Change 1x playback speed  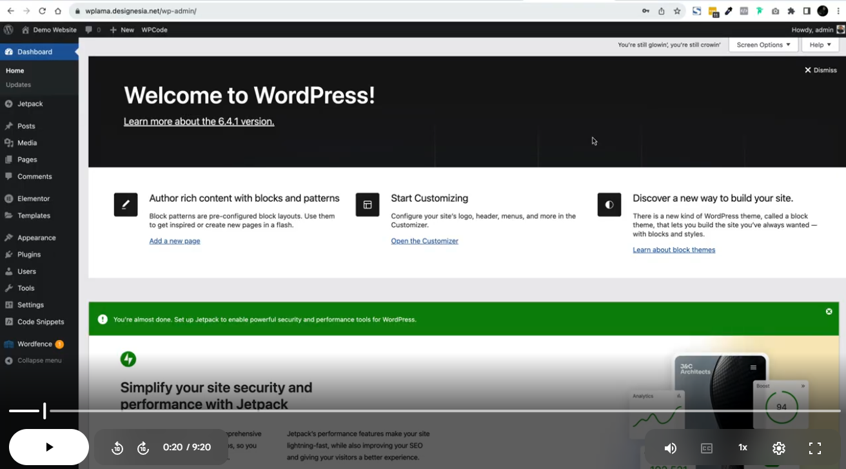(743, 448)
